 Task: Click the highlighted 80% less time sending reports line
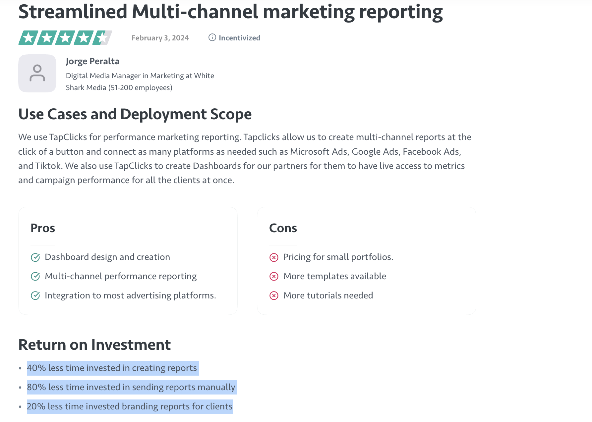click(132, 388)
